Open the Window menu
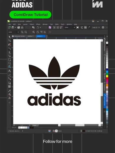Image resolution: width=115 pixels, height=153 pixels. pos(69,24)
